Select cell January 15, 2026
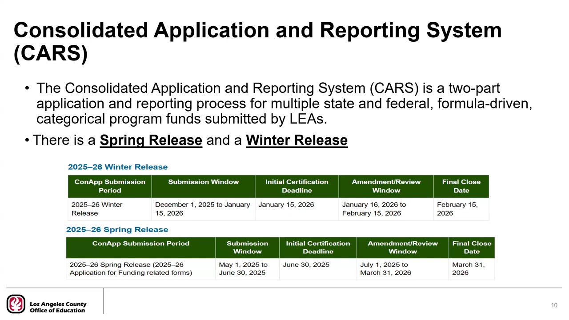The width and height of the screenshot is (569, 320). click(297, 209)
